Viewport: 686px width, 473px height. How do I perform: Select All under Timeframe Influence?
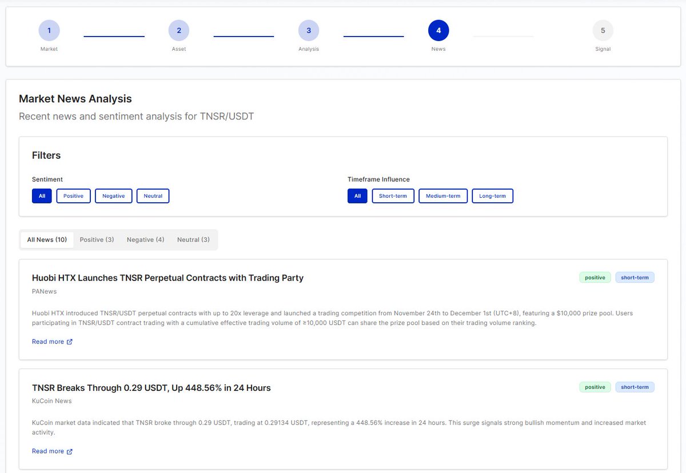tap(357, 196)
